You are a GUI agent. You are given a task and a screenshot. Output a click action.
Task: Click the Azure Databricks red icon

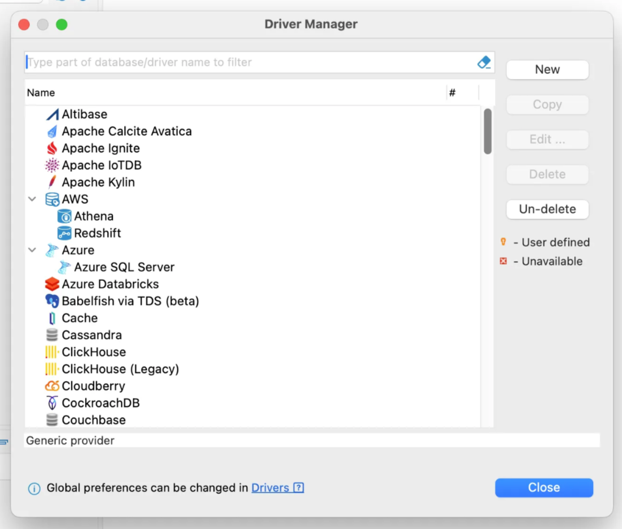(x=52, y=284)
